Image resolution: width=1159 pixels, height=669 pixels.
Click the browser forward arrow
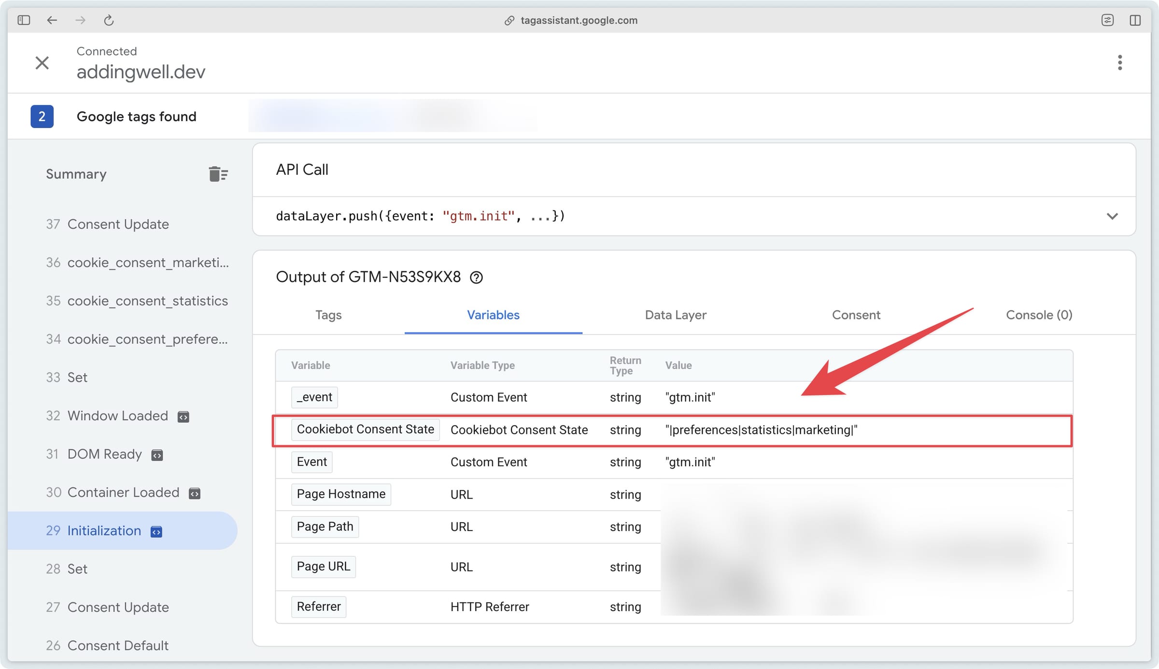(81, 20)
